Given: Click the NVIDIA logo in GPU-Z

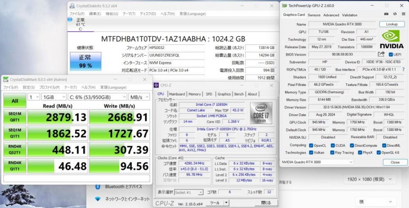Looking at the screenshot, I should (391, 39).
